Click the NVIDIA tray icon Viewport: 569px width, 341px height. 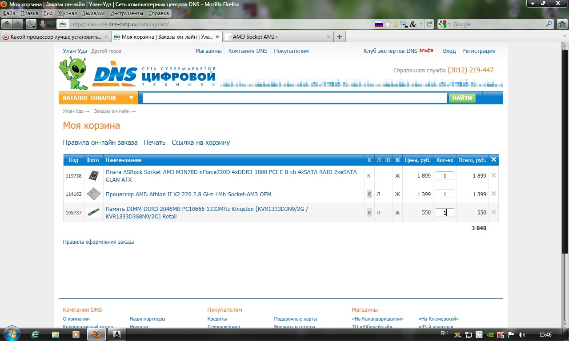pos(490,334)
